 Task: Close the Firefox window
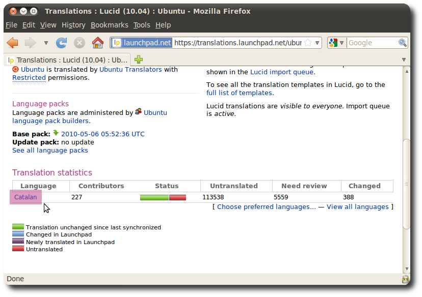pyautogui.click(x=13, y=11)
